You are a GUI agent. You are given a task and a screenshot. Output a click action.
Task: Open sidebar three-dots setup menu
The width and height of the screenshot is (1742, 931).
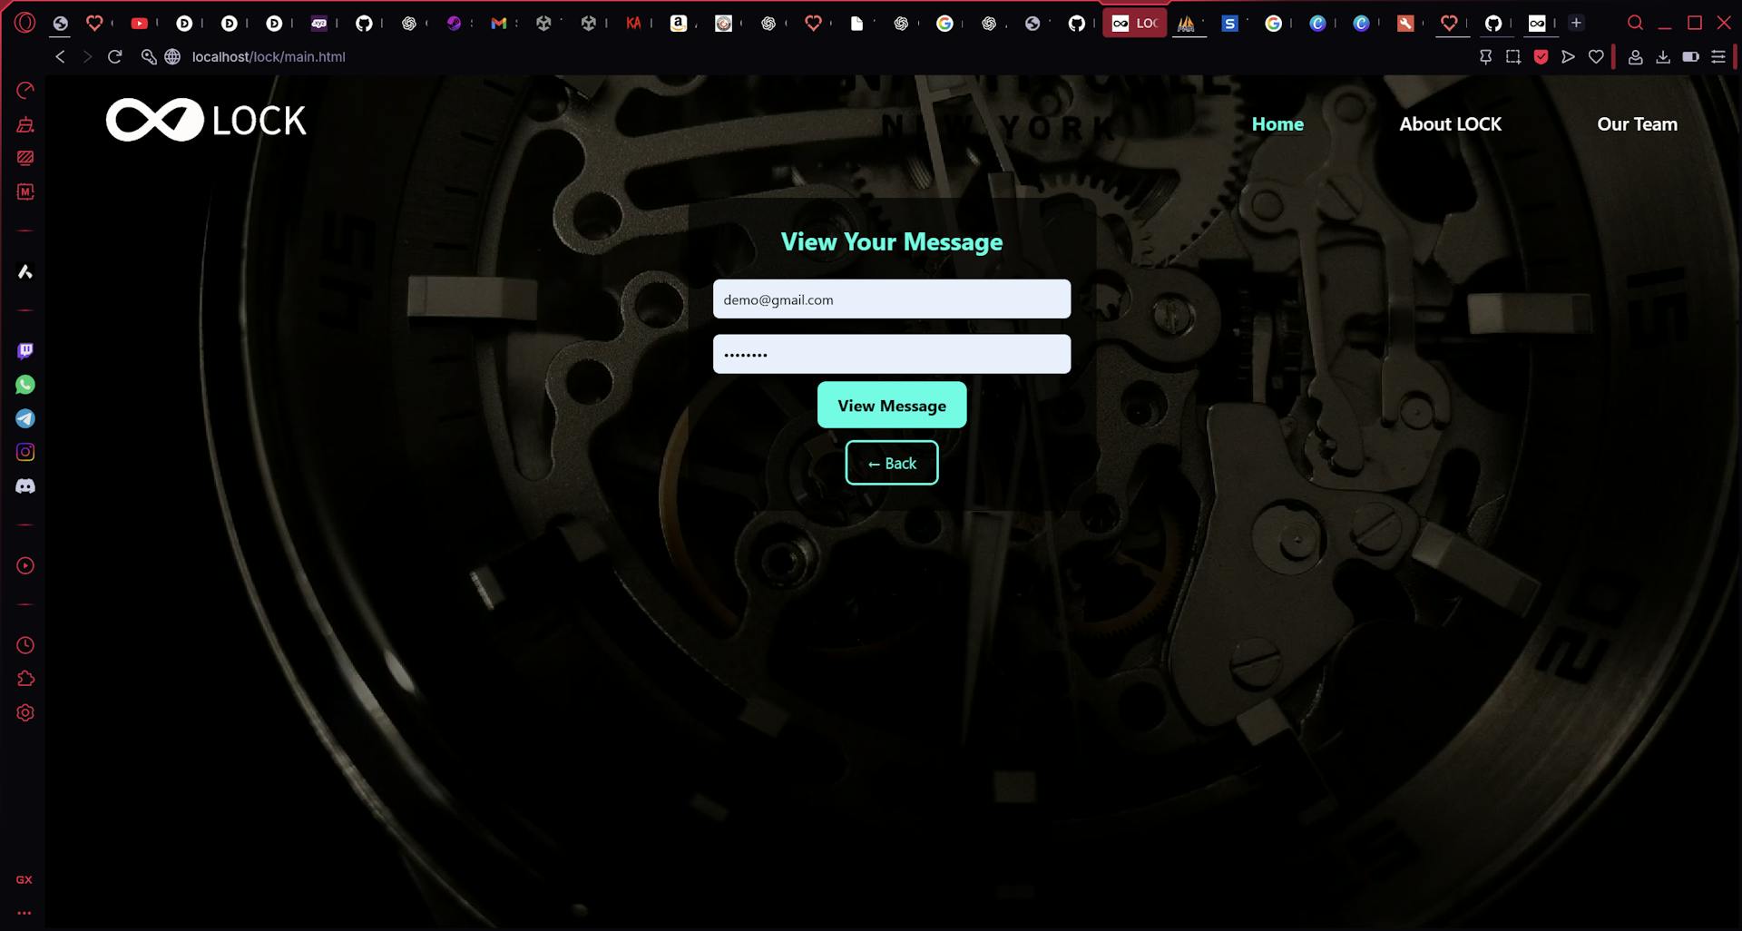[x=24, y=913]
